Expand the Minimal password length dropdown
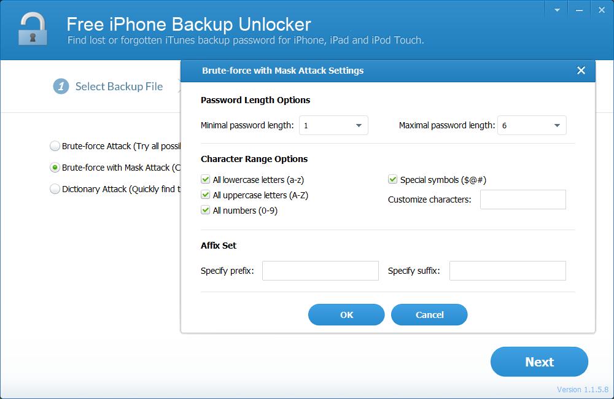 click(x=333, y=125)
